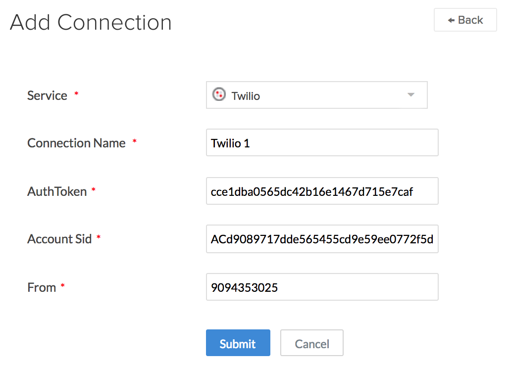Viewport: 511px width, 365px height.
Task: Open the Twilio service selection box
Action: pyautogui.click(x=316, y=95)
